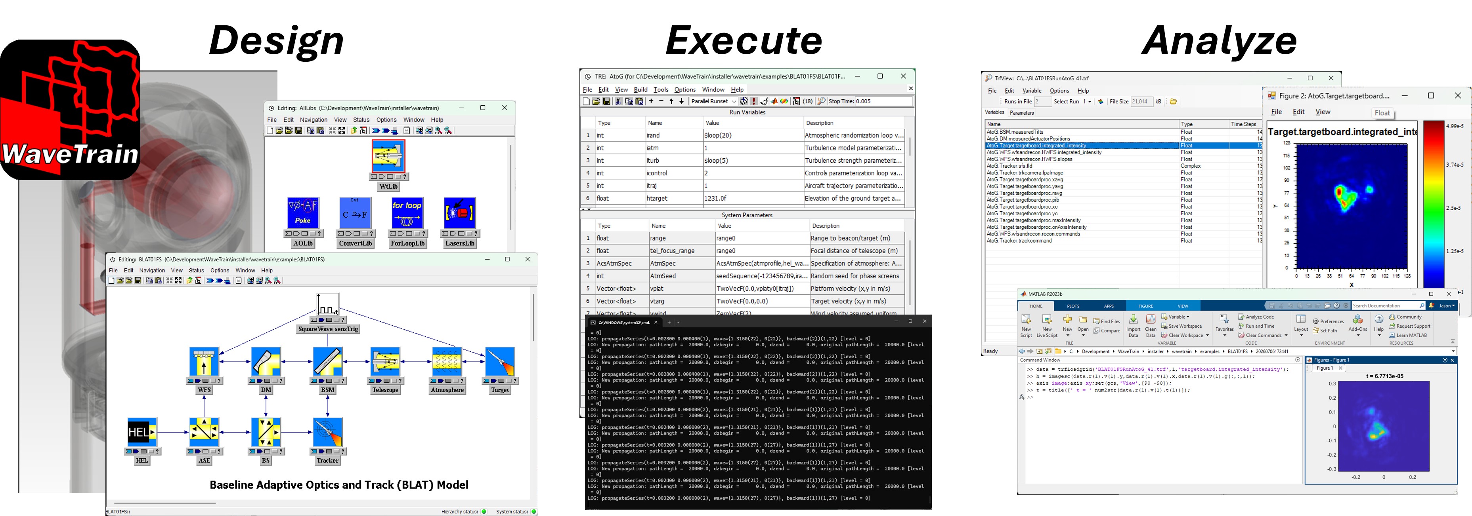
Task: Switch to the APPS tab in MATLAB
Action: (1109, 306)
